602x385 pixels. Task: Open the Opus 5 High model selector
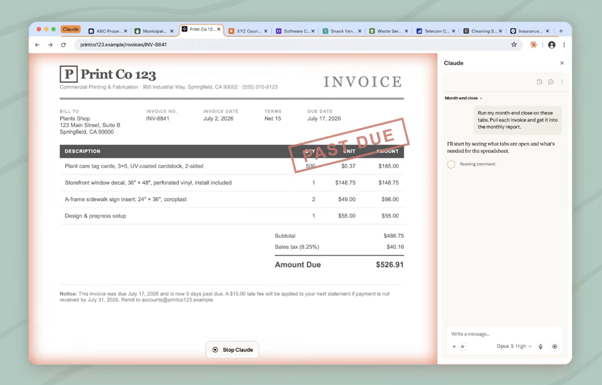click(x=514, y=346)
